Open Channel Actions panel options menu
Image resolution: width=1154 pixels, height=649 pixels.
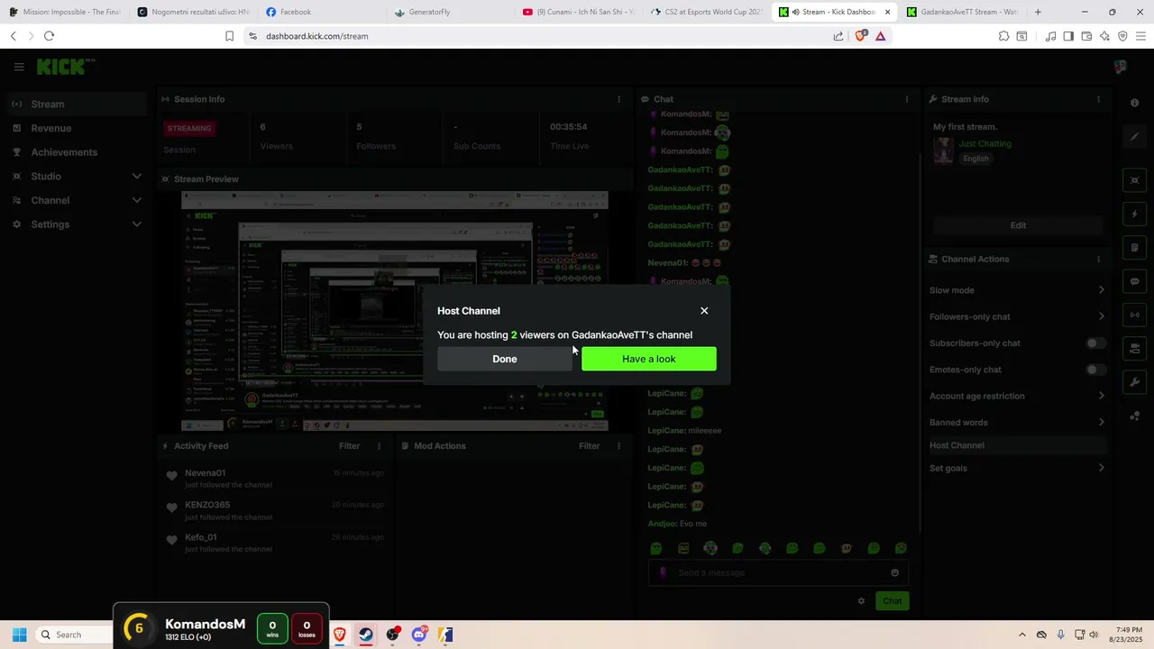tap(1098, 259)
